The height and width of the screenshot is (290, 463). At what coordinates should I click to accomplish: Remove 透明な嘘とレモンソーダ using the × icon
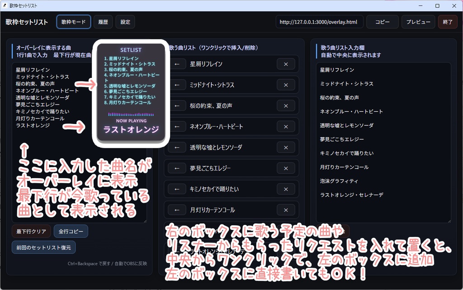click(286, 147)
